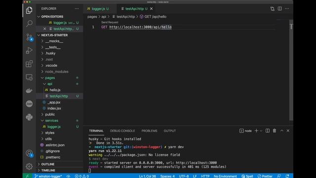Open the Docker view icon
316x178 pixels.
29,90
